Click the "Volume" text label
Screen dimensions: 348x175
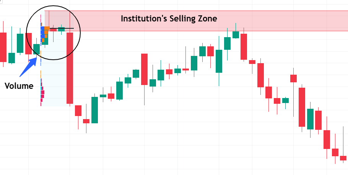click(x=19, y=86)
